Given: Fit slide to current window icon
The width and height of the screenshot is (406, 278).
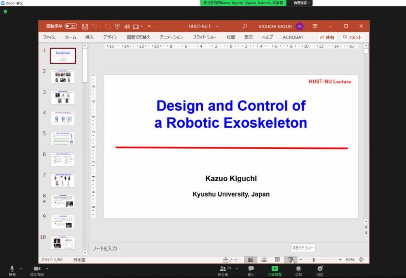Looking at the screenshot, I should coord(361,260).
